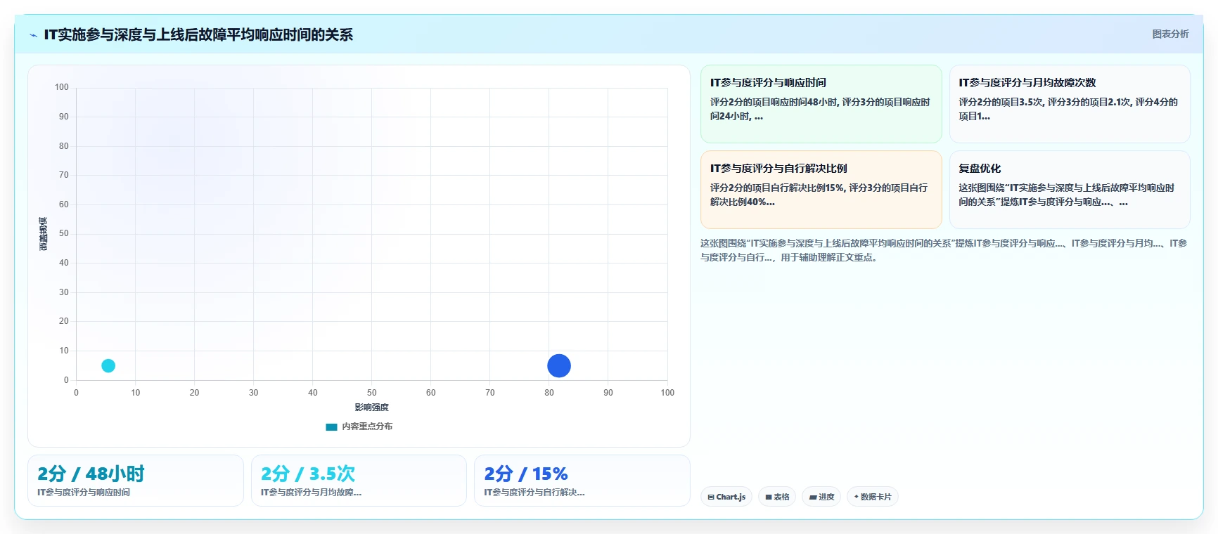Click the Chart.js chip
1218x534 pixels.
click(726, 497)
